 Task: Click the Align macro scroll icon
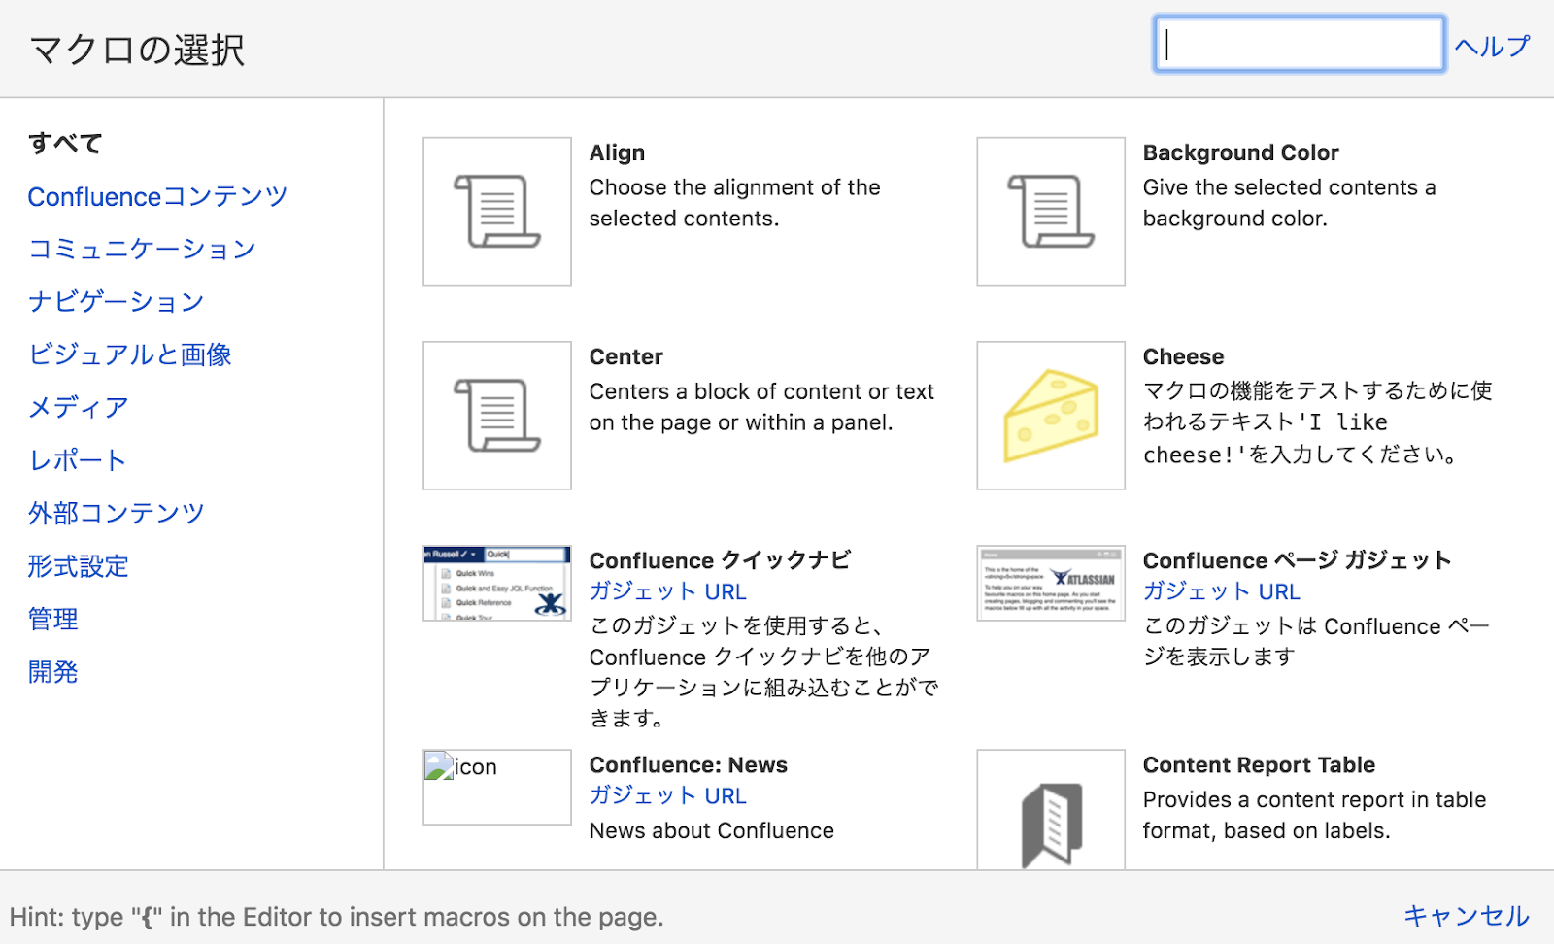click(x=497, y=212)
